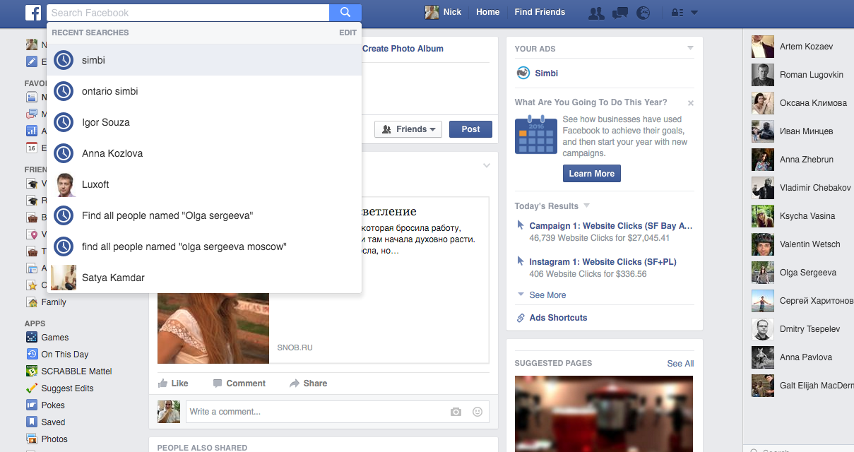Click Create Photo Album link
Screen dimensions: 854x452
pyautogui.click(x=403, y=49)
